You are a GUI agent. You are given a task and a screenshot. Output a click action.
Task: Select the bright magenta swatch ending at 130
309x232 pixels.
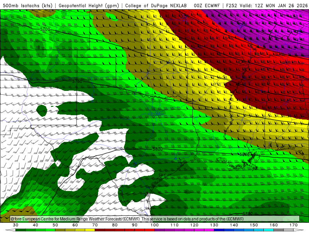(209, 230)
